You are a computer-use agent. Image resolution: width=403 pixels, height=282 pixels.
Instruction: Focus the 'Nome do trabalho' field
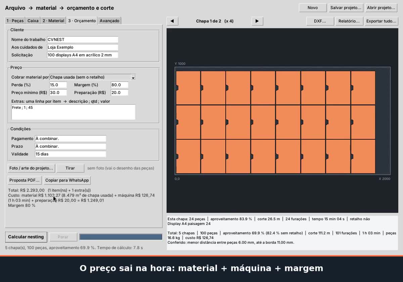point(83,40)
